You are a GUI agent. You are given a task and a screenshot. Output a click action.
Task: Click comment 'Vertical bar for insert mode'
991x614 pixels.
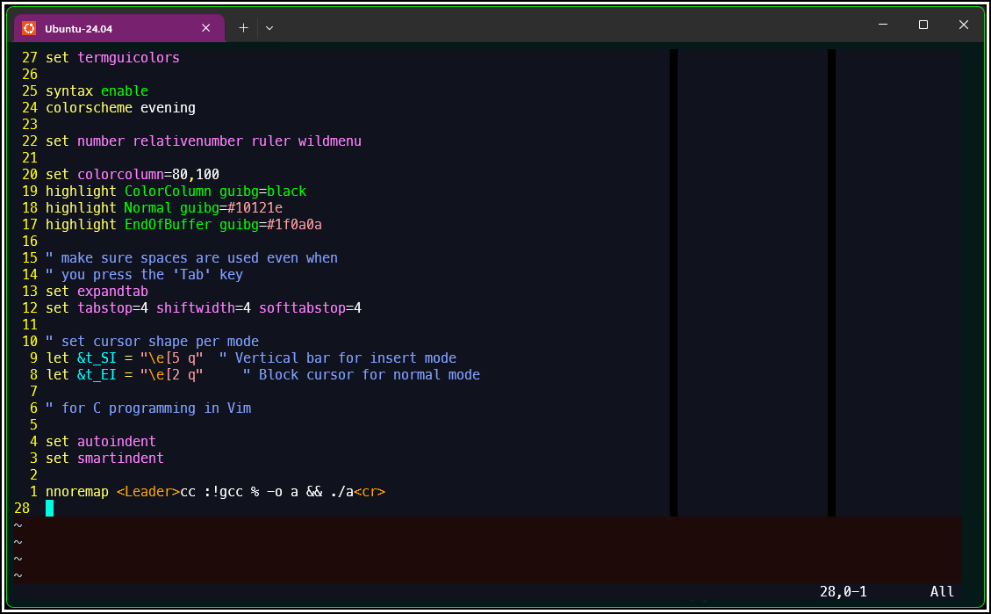tap(346, 358)
